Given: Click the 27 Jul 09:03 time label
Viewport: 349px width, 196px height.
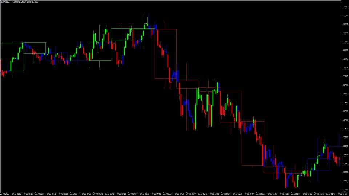Looking at the screenshot, I should (x=98, y=194).
